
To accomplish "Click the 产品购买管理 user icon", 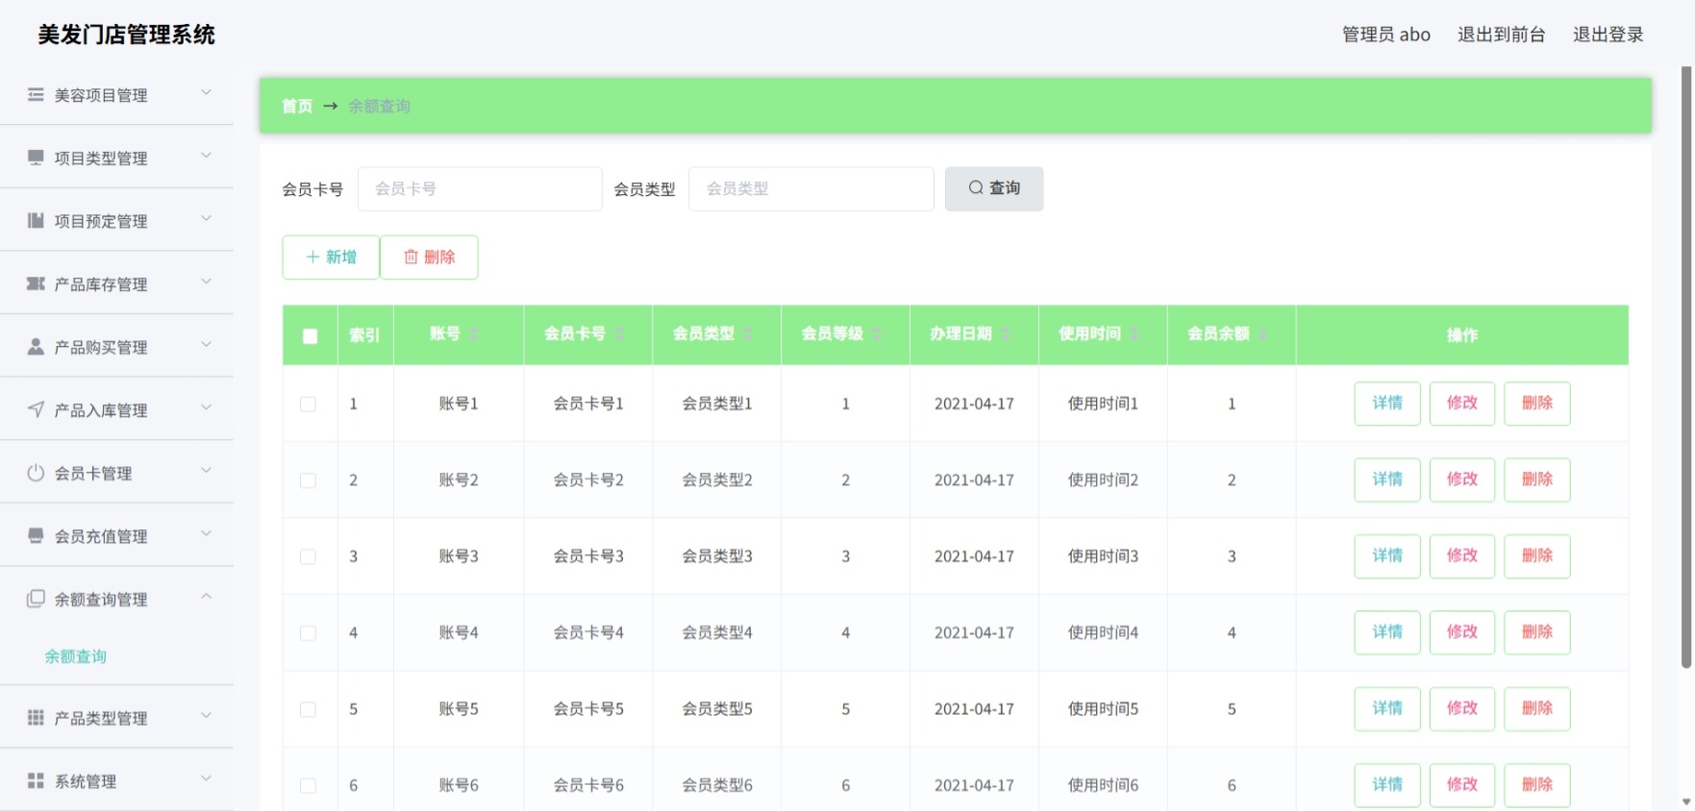I will point(36,346).
